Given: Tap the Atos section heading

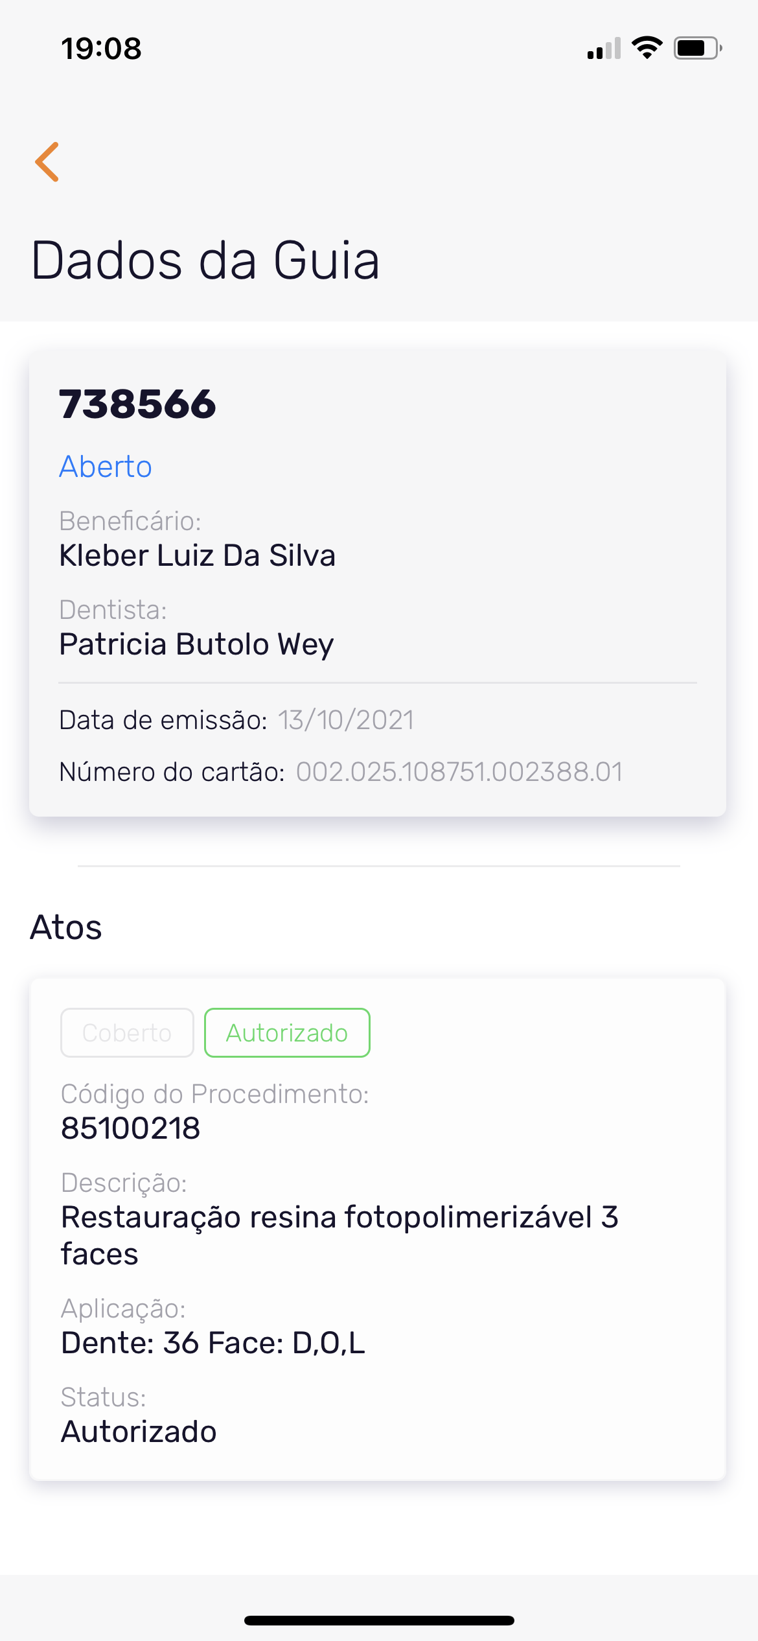Looking at the screenshot, I should 66,927.
